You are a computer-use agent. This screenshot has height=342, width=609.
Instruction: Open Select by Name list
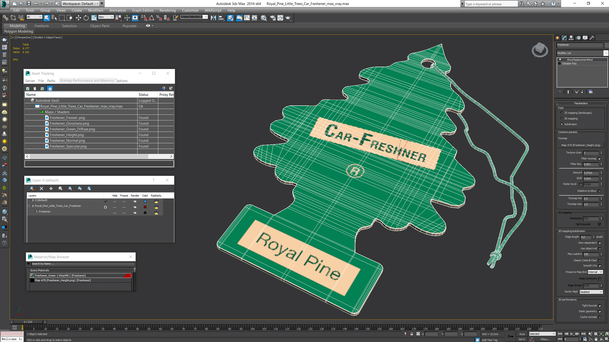coord(54,18)
